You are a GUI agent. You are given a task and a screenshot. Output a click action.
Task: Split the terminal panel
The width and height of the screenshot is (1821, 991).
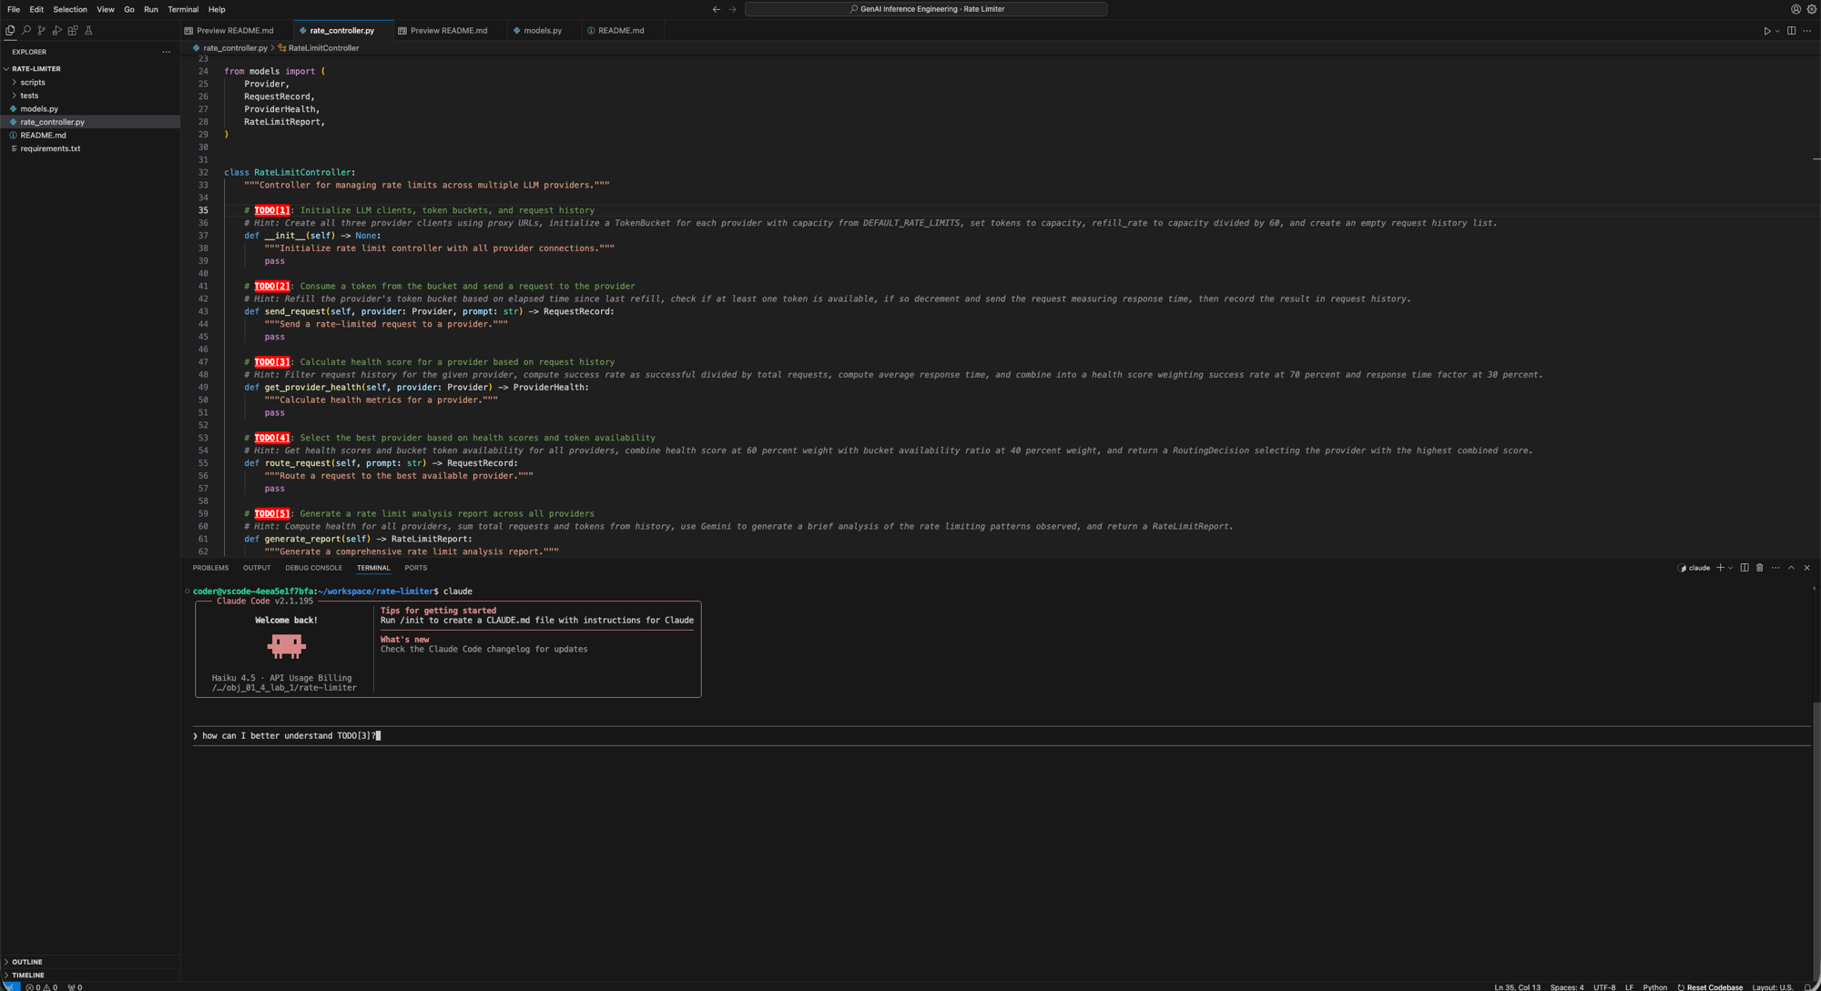[x=1745, y=568]
